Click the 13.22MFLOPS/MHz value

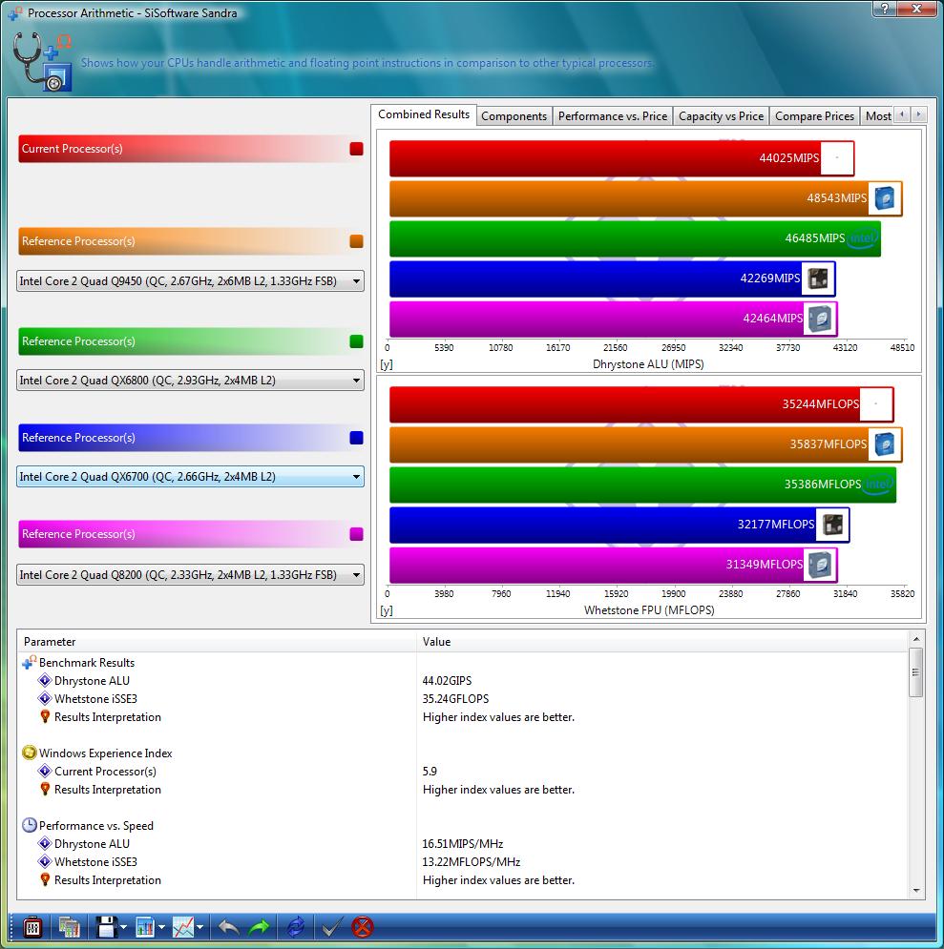click(472, 862)
